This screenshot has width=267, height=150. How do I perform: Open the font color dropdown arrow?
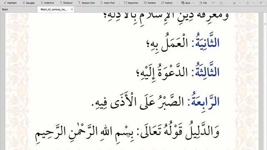[253, 3]
